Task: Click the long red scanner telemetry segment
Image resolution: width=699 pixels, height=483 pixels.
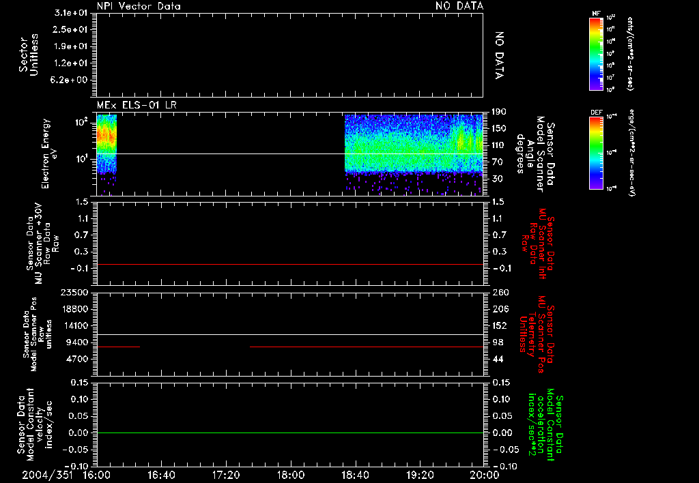Action: coord(367,347)
